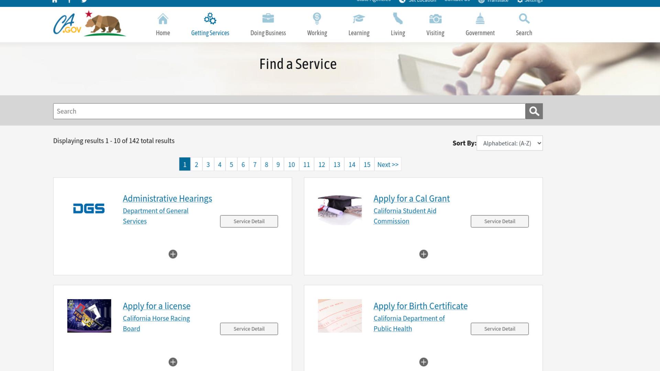Viewport: 660px width, 371px height.
Task: Open Learning graduation cap icon
Action: [359, 19]
